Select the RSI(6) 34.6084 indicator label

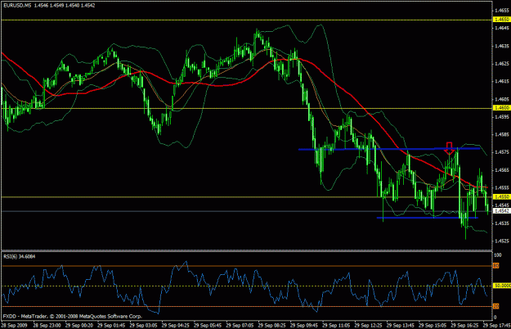[20, 257]
